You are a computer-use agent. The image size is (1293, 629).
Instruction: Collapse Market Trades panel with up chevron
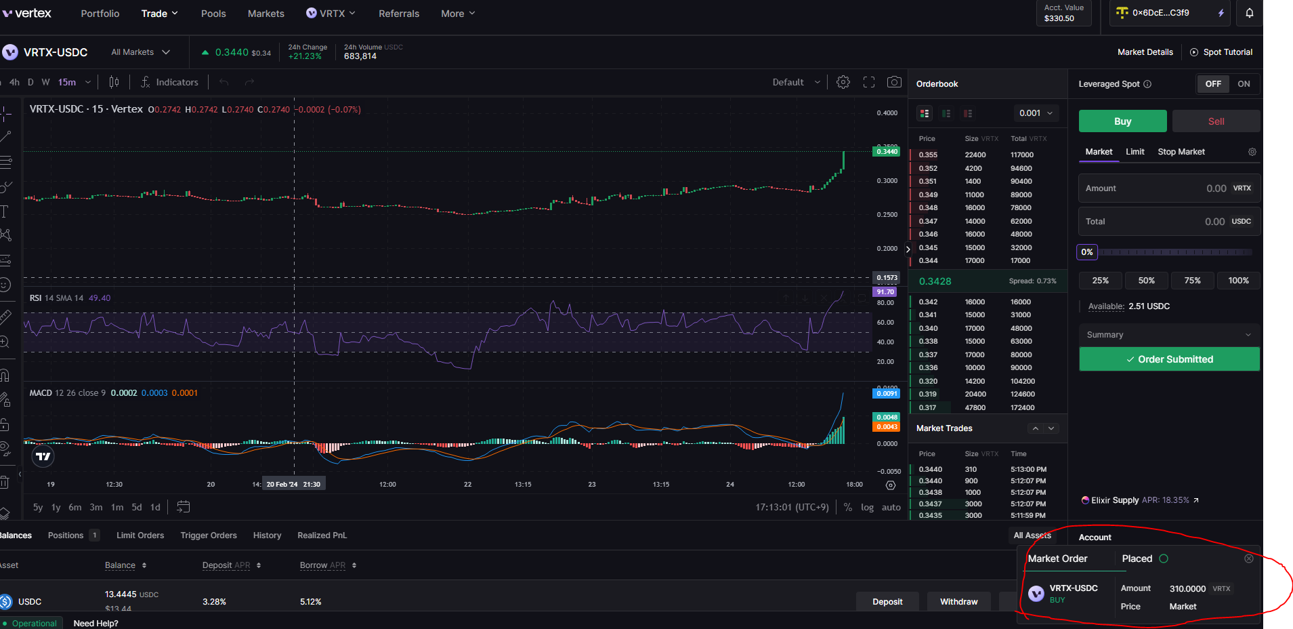click(1035, 428)
